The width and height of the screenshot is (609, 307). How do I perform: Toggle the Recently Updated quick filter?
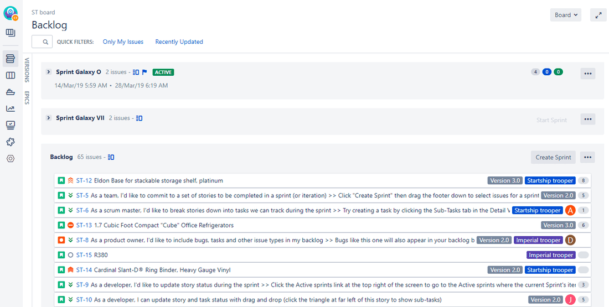[179, 42]
